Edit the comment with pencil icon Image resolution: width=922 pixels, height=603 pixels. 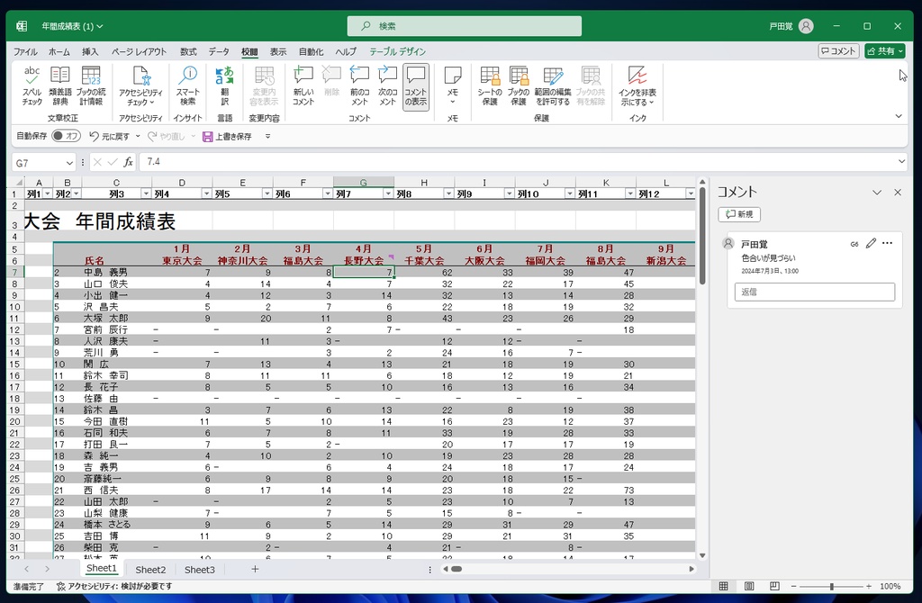coord(871,243)
